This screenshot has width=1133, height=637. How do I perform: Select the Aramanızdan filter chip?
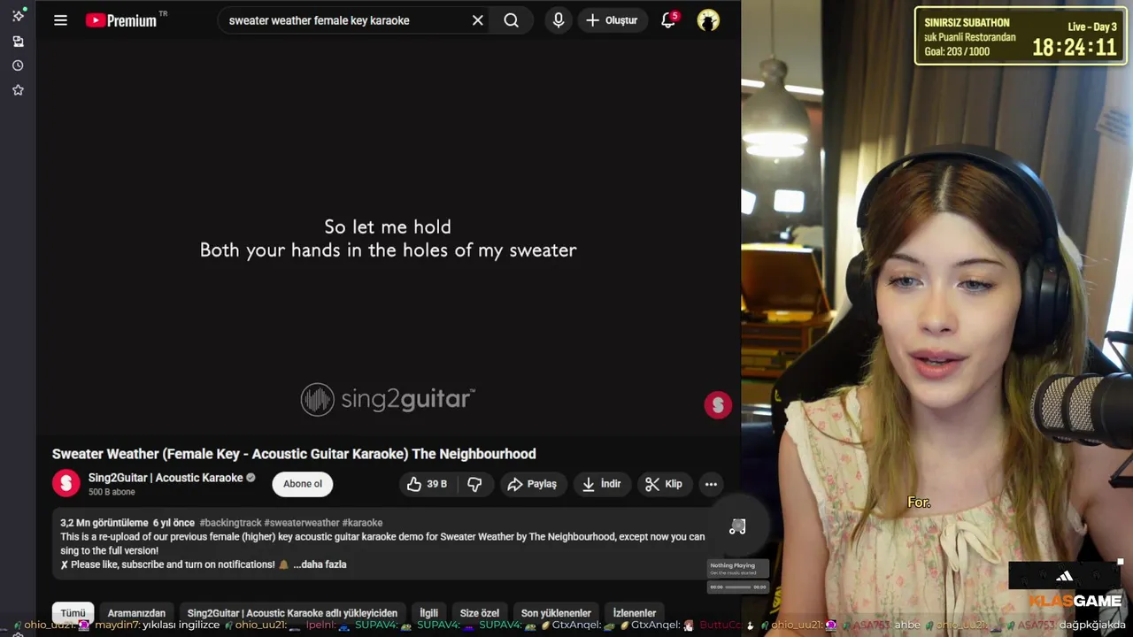pyautogui.click(x=136, y=613)
